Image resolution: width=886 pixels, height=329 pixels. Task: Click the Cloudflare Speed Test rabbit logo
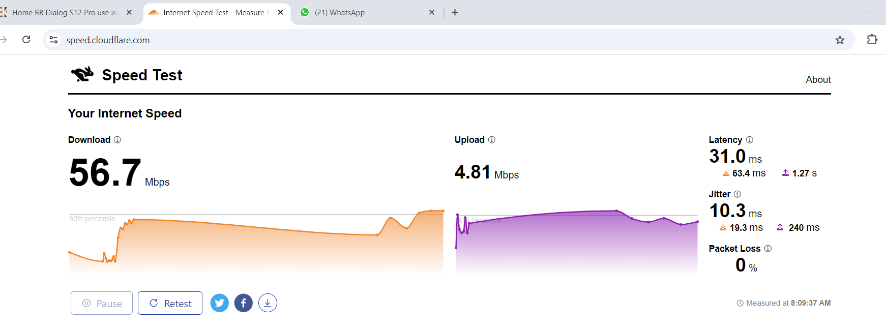click(82, 74)
